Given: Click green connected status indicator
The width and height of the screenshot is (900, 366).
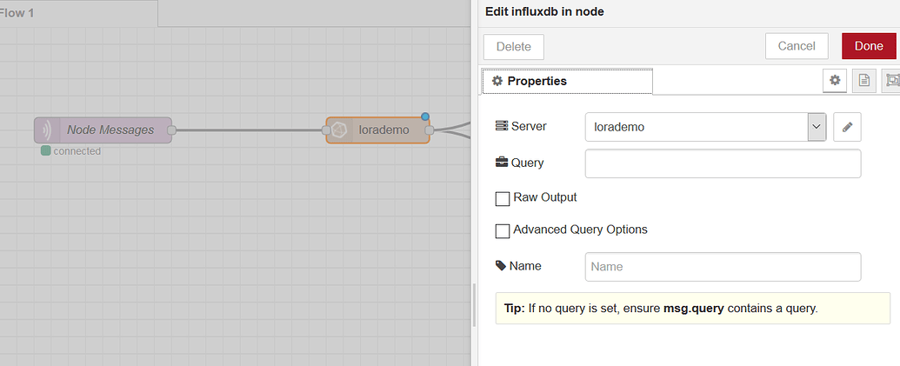Looking at the screenshot, I should (x=45, y=151).
